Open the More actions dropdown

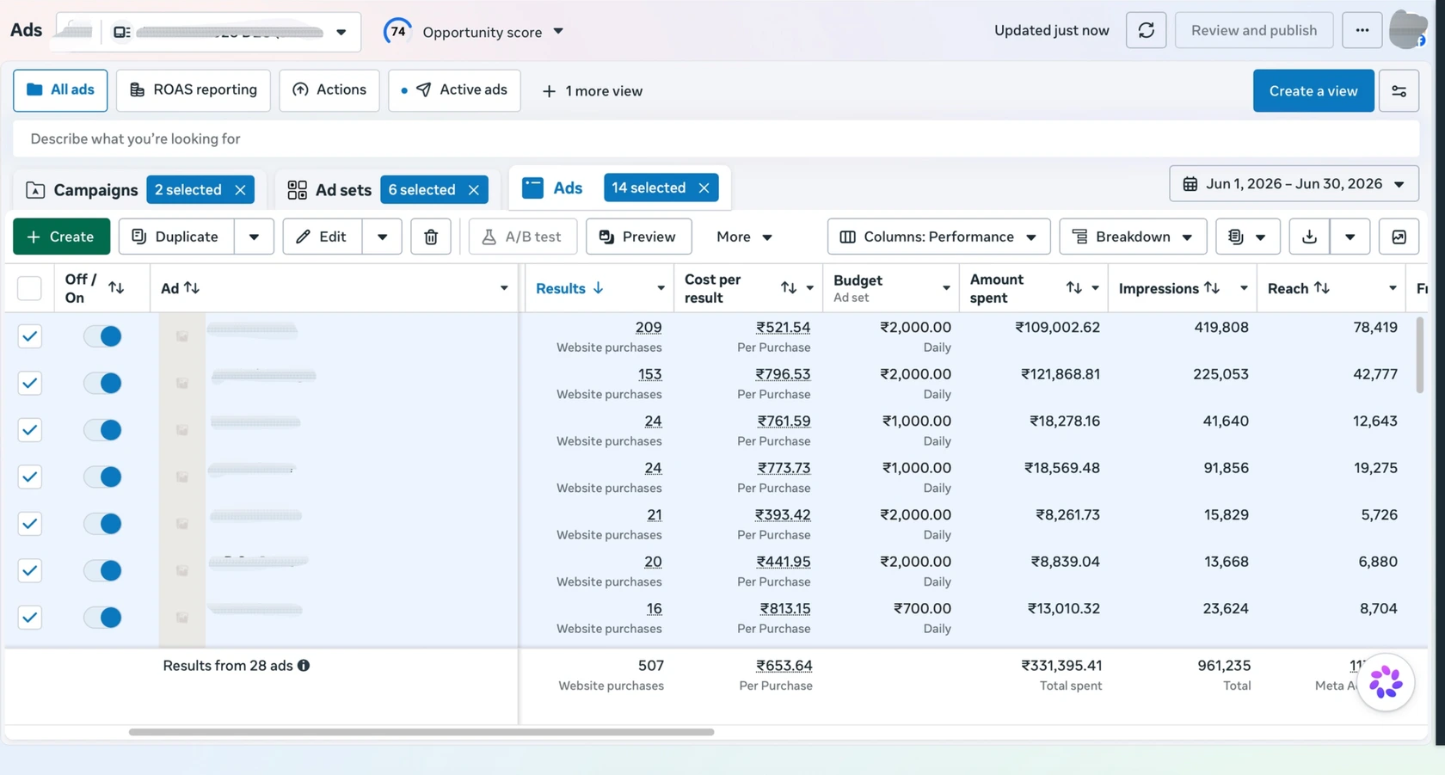[x=744, y=237]
